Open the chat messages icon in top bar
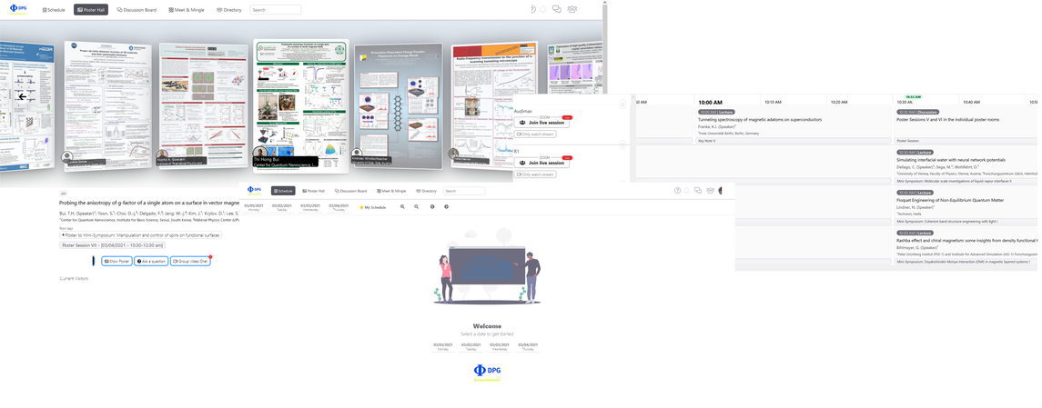 [x=557, y=10]
